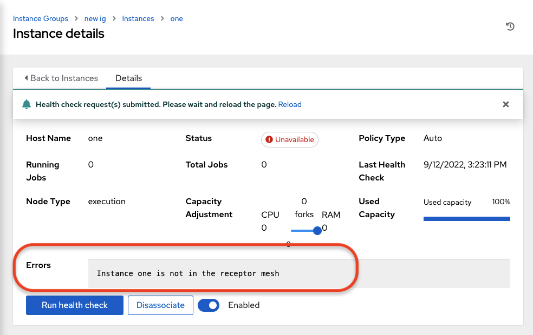Click the Instance details page heading
This screenshot has width=533, height=335.
coord(58,33)
